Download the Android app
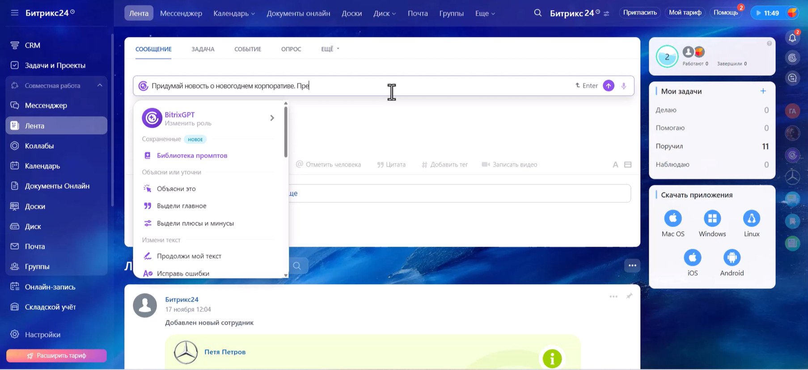 coord(732,258)
